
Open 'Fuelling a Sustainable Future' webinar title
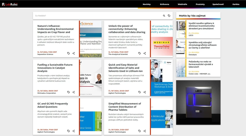pos(55,68)
